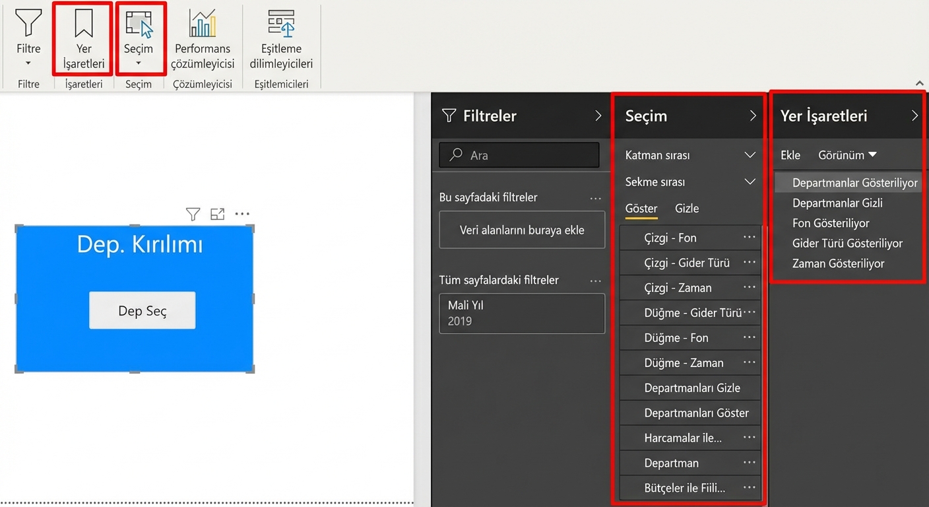The image size is (929, 507).
Task: Click Gizle to hide all layers
Action: tap(686, 209)
